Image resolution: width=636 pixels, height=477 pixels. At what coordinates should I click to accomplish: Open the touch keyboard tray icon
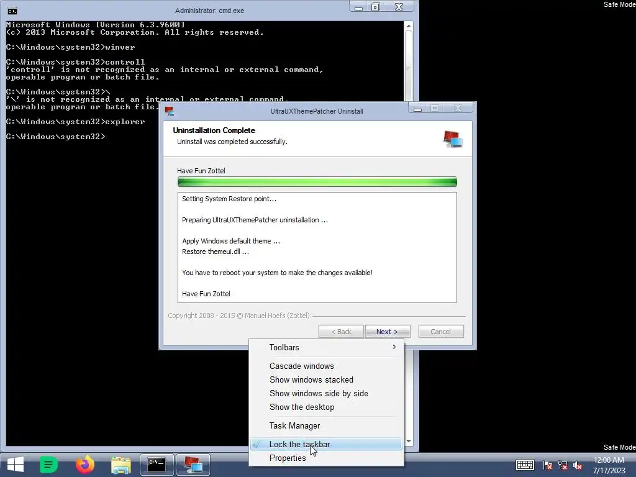[525, 465]
